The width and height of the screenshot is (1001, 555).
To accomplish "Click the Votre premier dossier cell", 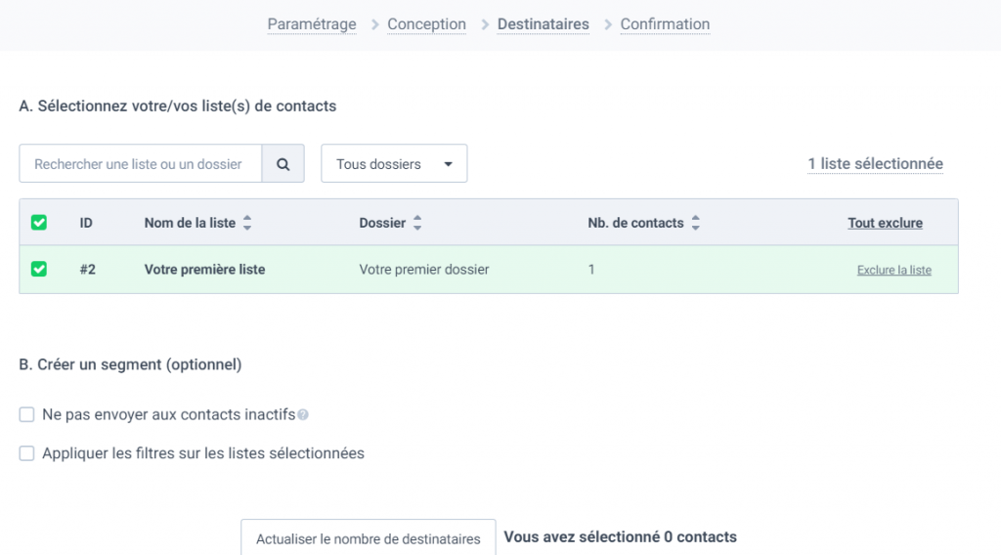I will (x=424, y=270).
